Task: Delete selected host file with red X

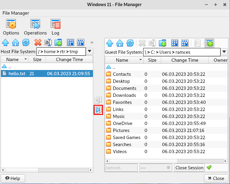Action: point(38,42)
